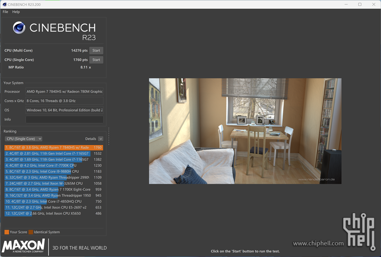Select ranking row 5 Core i9-9880H
Image resolution: width=381 pixels, height=257 pixels.
(x=54, y=171)
